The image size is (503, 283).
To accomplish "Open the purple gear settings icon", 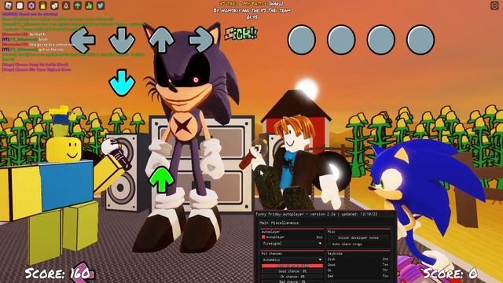I will [x=31, y=6].
